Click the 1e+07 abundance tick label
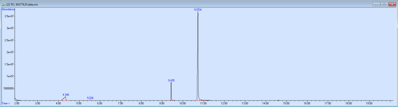 coord(10,76)
